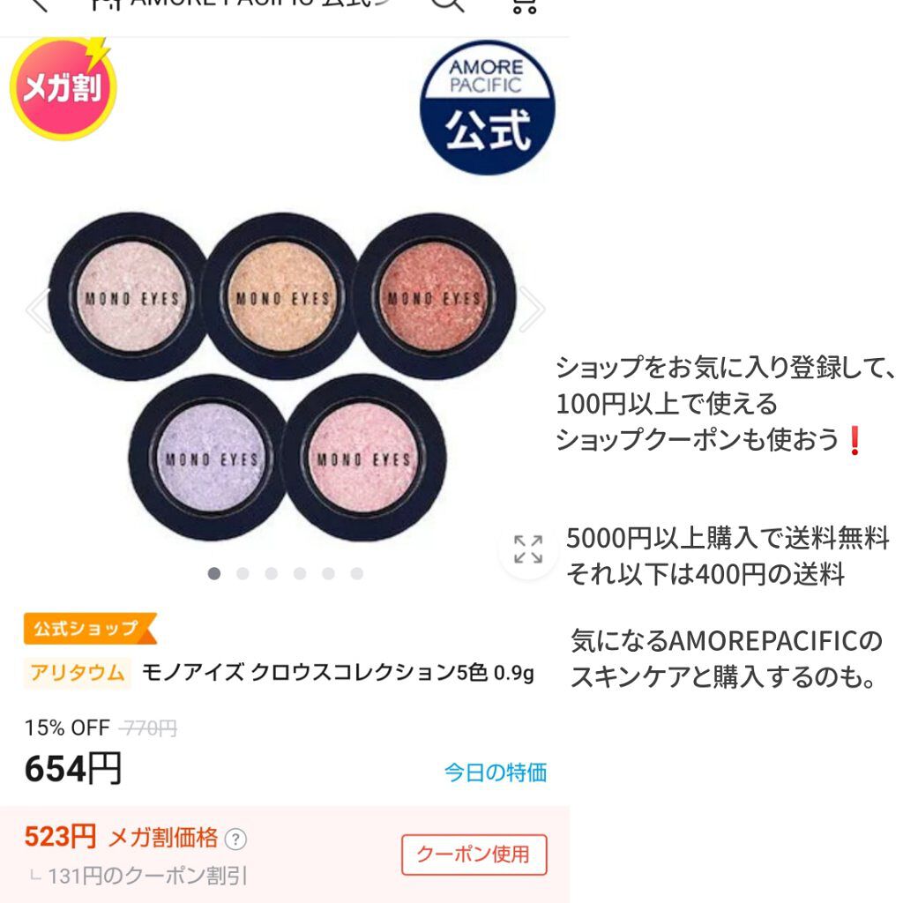Image resolution: width=903 pixels, height=903 pixels.
Task: Show next product image with right chevron
Action: [530, 310]
